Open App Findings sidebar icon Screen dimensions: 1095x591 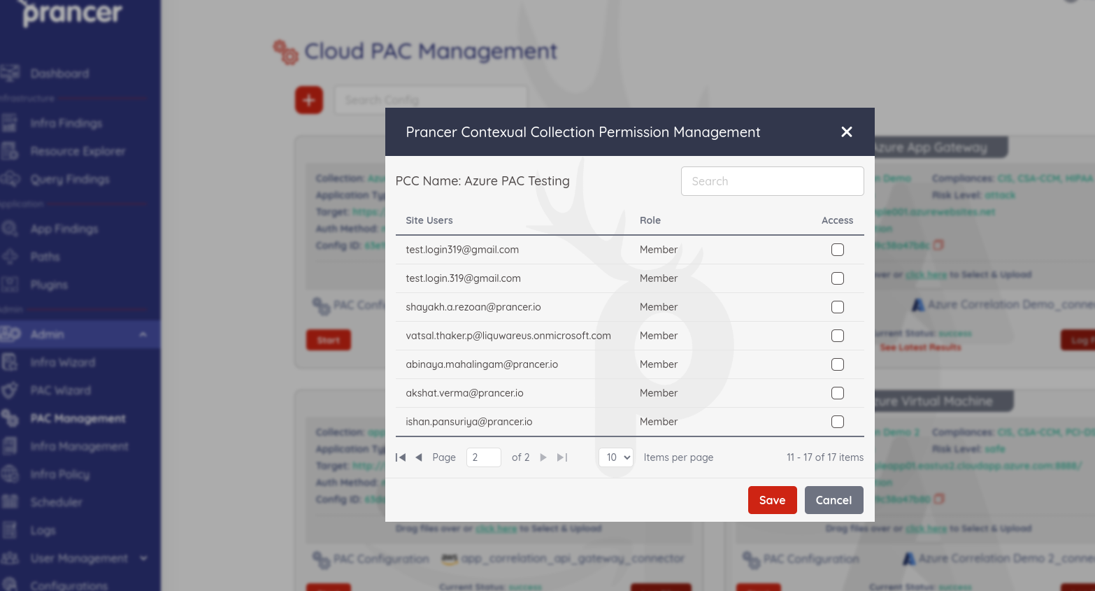tap(10, 229)
